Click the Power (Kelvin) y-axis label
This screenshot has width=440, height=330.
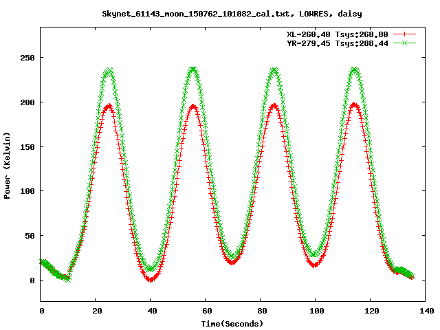point(8,164)
